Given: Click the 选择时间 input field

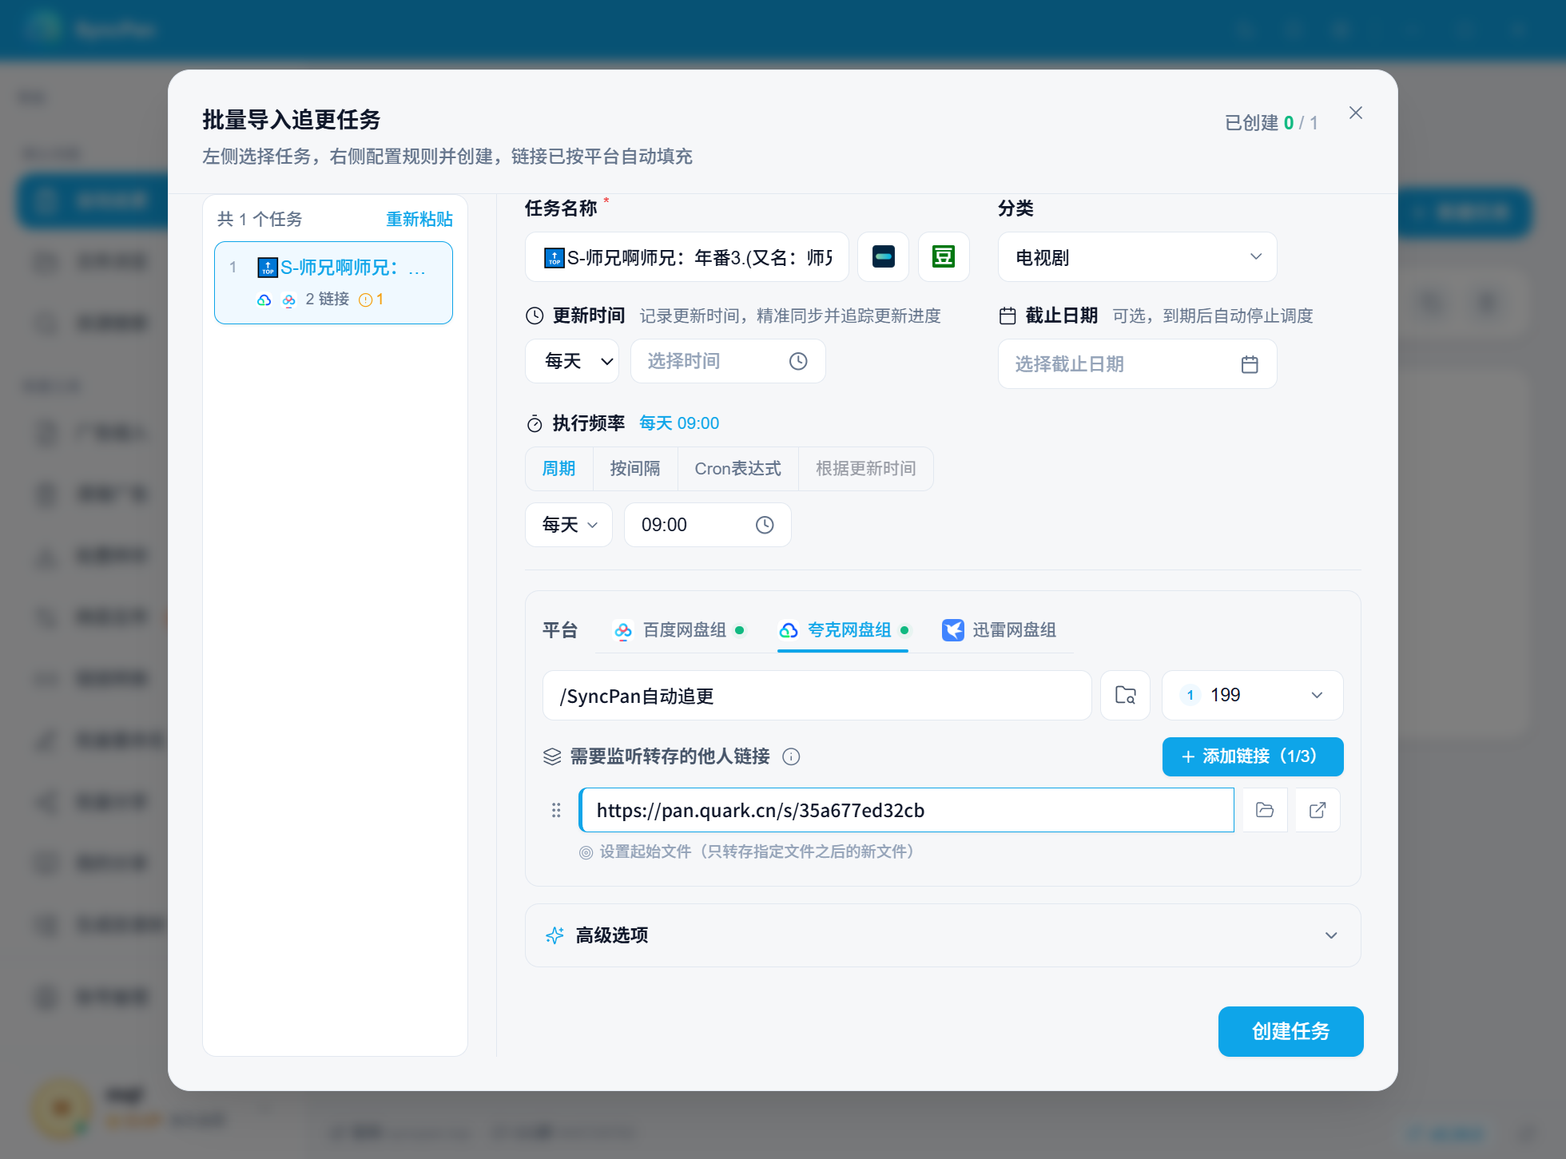Looking at the screenshot, I should (728, 362).
